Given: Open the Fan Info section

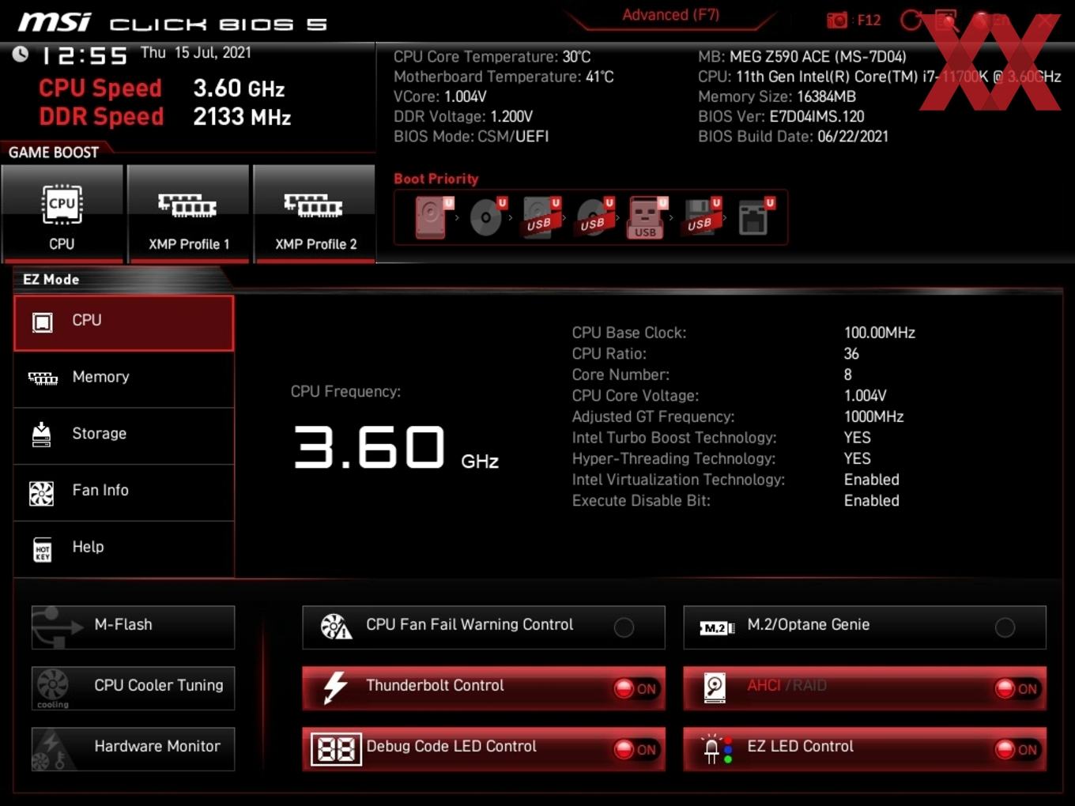Looking at the screenshot, I should [124, 492].
